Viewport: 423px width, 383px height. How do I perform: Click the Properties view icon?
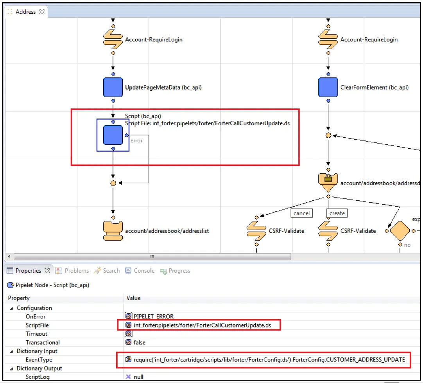[x=10, y=270]
